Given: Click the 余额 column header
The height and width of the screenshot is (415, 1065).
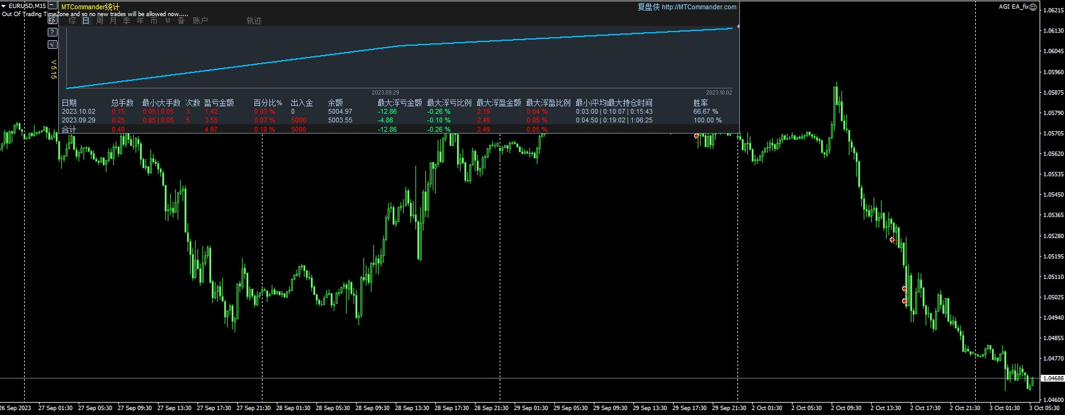Looking at the screenshot, I should click(335, 103).
